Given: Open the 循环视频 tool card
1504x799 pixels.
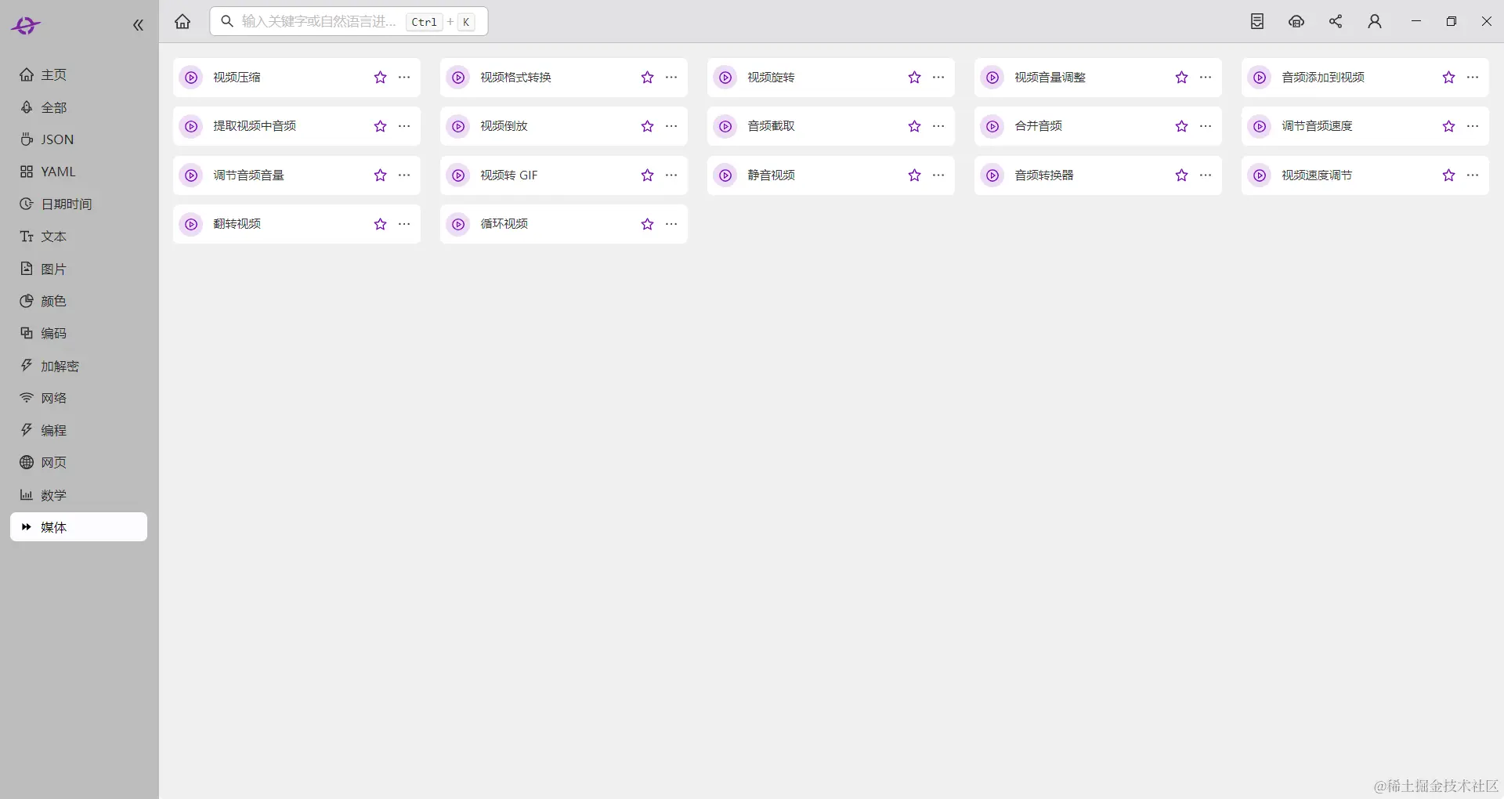Looking at the screenshot, I should [563, 224].
